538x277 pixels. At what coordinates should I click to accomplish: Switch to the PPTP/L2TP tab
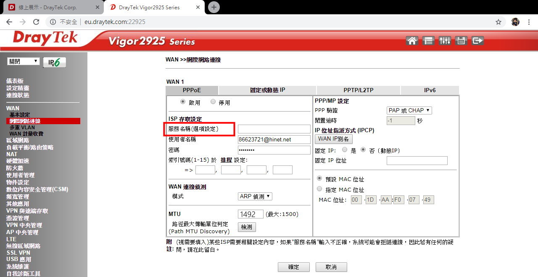click(358, 90)
